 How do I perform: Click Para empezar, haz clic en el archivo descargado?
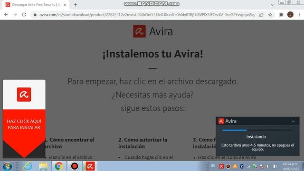coord(153,81)
